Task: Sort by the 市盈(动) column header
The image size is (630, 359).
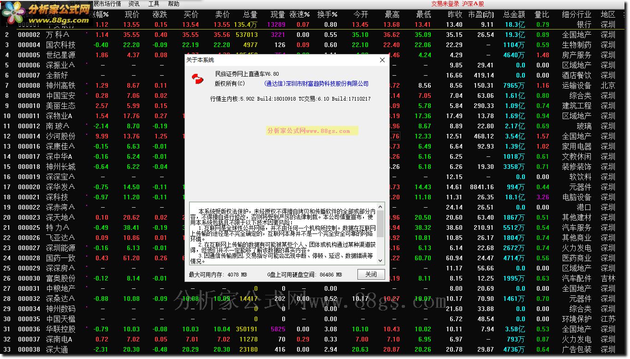Action: 481,15
